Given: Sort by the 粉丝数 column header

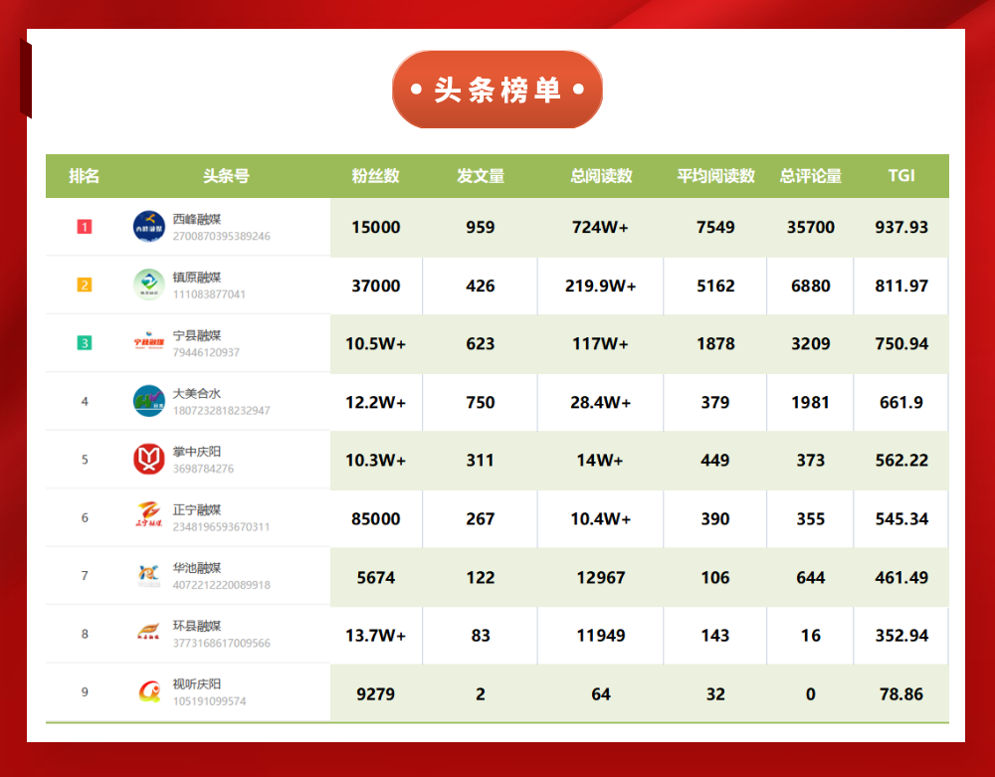Looking at the screenshot, I should click(376, 176).
